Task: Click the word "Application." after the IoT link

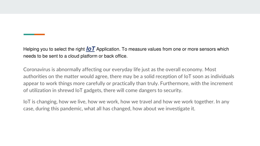Action: [108, 49]
